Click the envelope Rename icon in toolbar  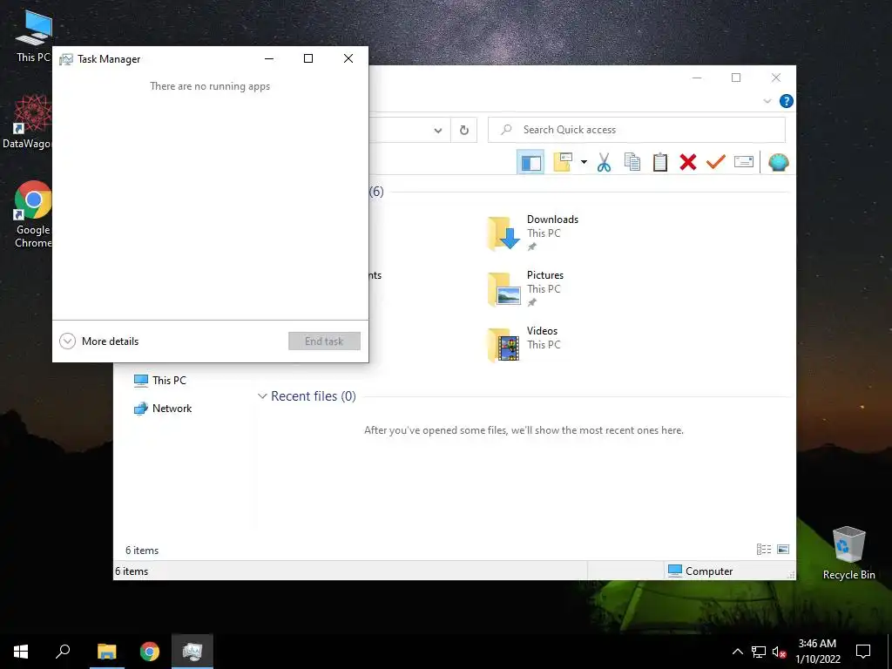point(744,162)
